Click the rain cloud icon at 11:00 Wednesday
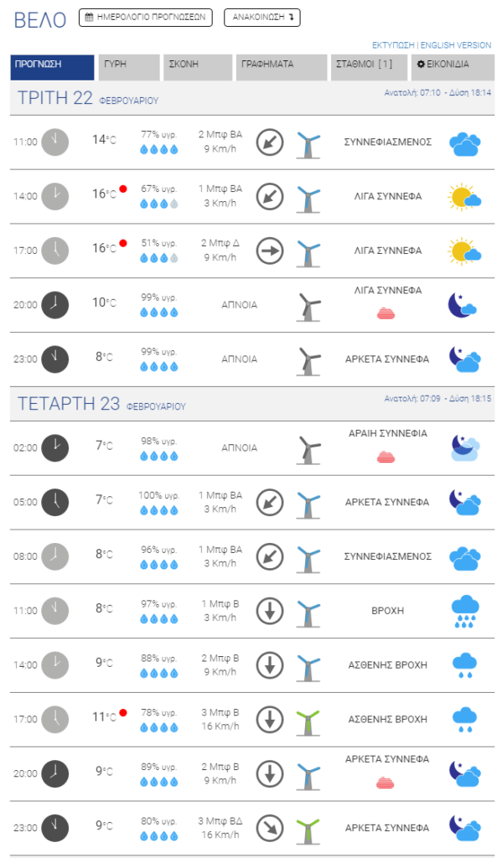Viewport: 497px width, 858px height. [x=464, y=611]
